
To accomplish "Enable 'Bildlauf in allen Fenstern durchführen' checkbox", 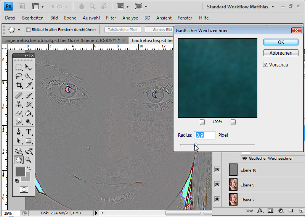I will tap(28, 29).
